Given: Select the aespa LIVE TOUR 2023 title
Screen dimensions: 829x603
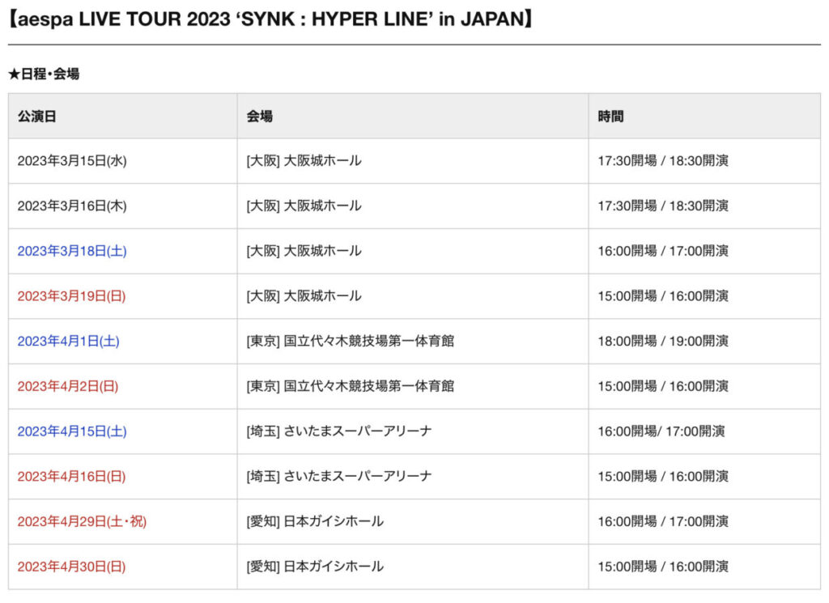Looking at the screenshot, I should point(270,19).
